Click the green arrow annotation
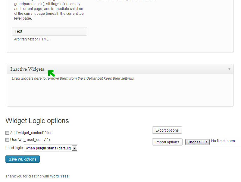Screen dimensions: 241x182 52,73
